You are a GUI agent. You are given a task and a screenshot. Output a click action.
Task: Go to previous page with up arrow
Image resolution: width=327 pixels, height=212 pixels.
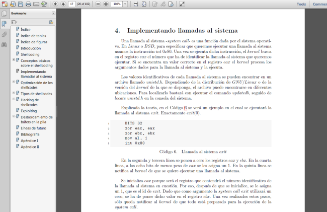pos(55,4)
